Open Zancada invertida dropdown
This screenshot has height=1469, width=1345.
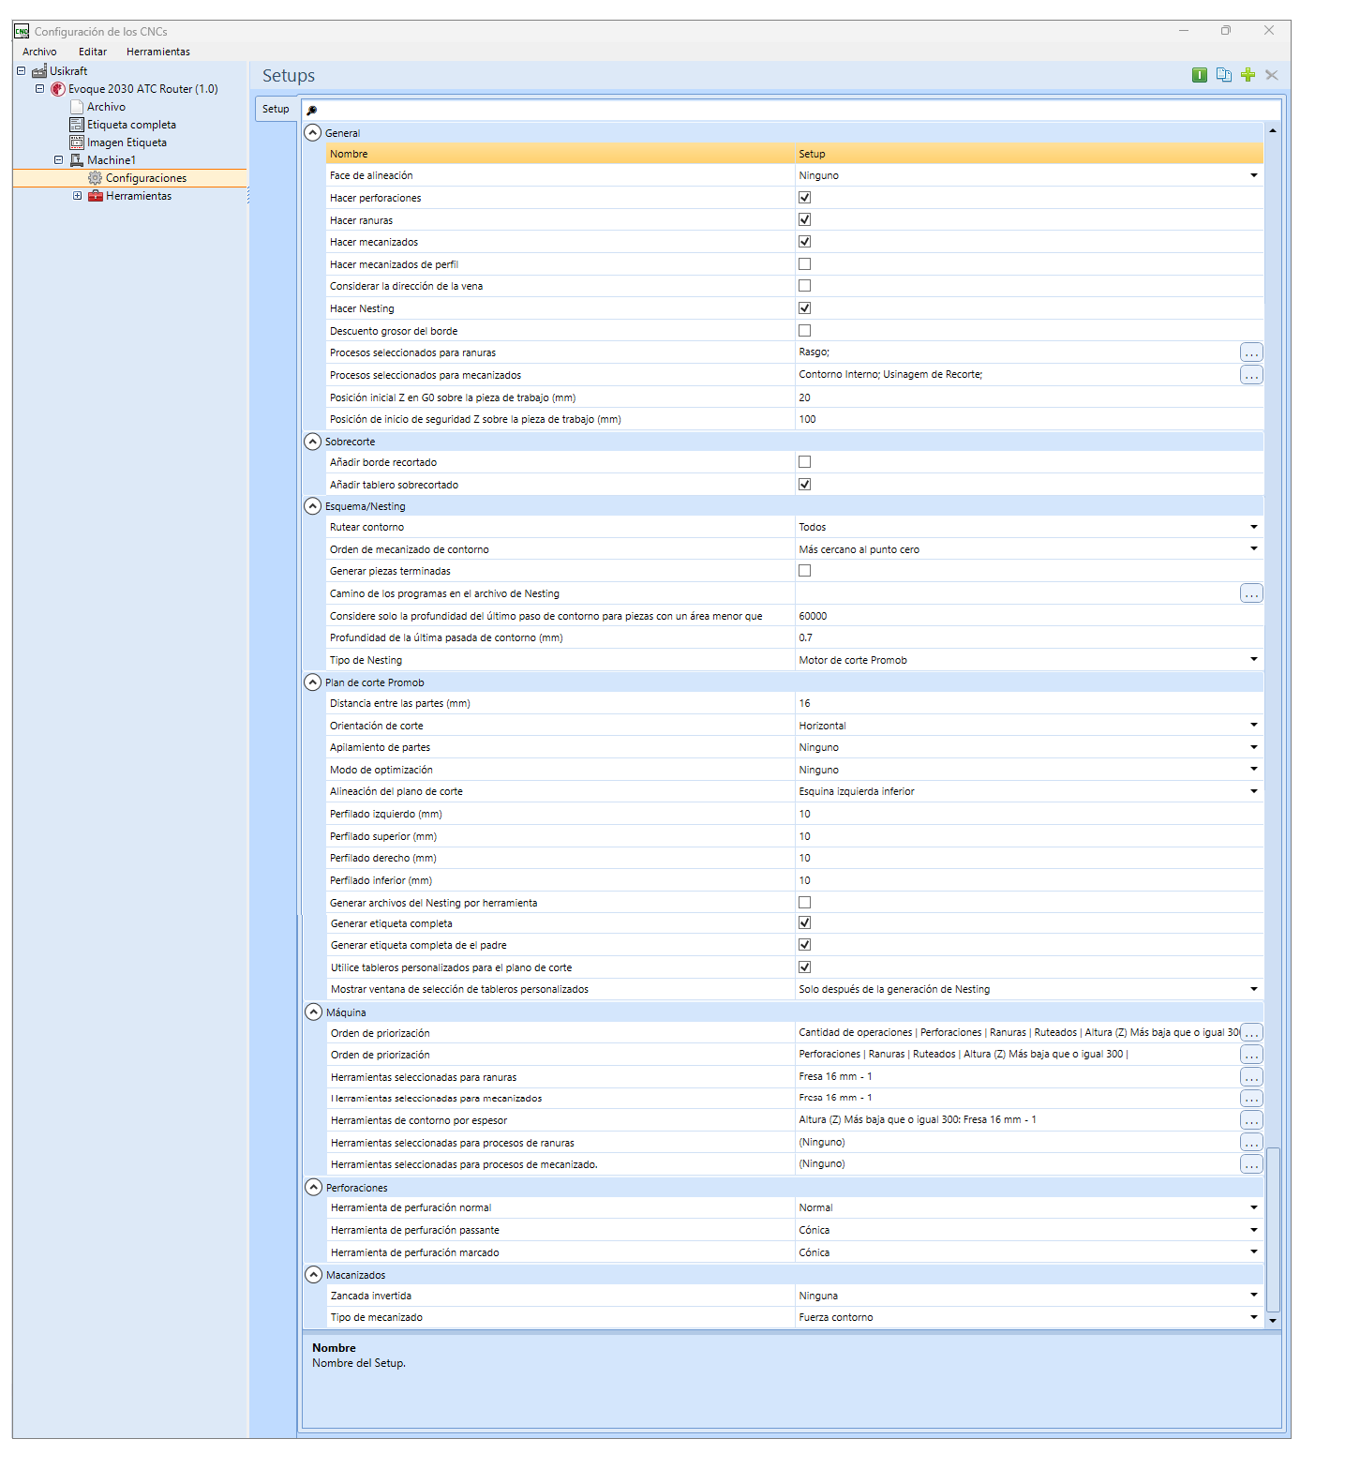click(1254, 1296)
